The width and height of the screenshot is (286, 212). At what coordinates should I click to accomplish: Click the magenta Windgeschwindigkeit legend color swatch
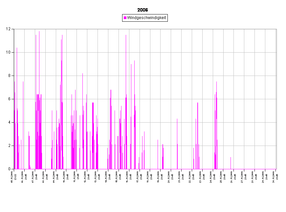tap(125, 18)
